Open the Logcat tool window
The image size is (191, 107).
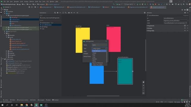[41, 100]
